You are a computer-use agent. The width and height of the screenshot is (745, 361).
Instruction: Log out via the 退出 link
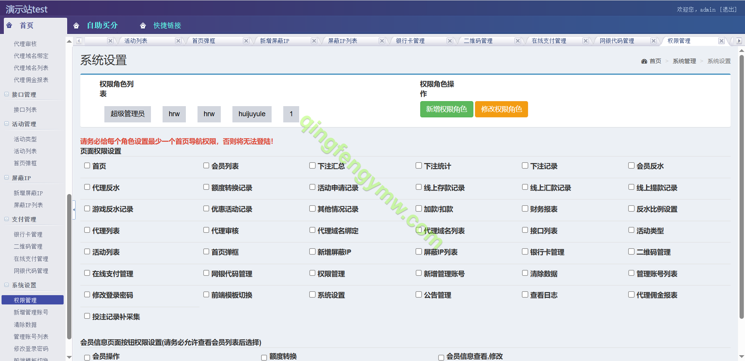(x=728, y=9)
